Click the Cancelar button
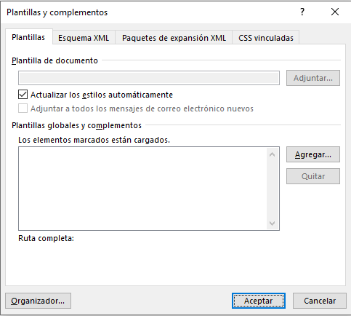Screen dimensions: 351x316 320,301
